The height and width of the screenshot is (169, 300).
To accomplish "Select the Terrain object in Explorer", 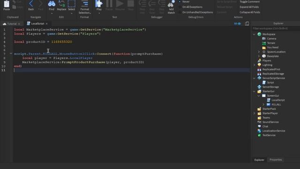I will pyautogui.click(x=271, y=43).
